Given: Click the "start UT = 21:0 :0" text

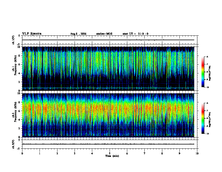Looking at the screenshot, I should (x=135, y=34).
